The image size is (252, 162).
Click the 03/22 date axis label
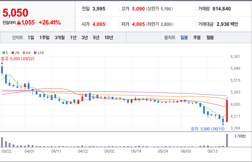[6, 152]
